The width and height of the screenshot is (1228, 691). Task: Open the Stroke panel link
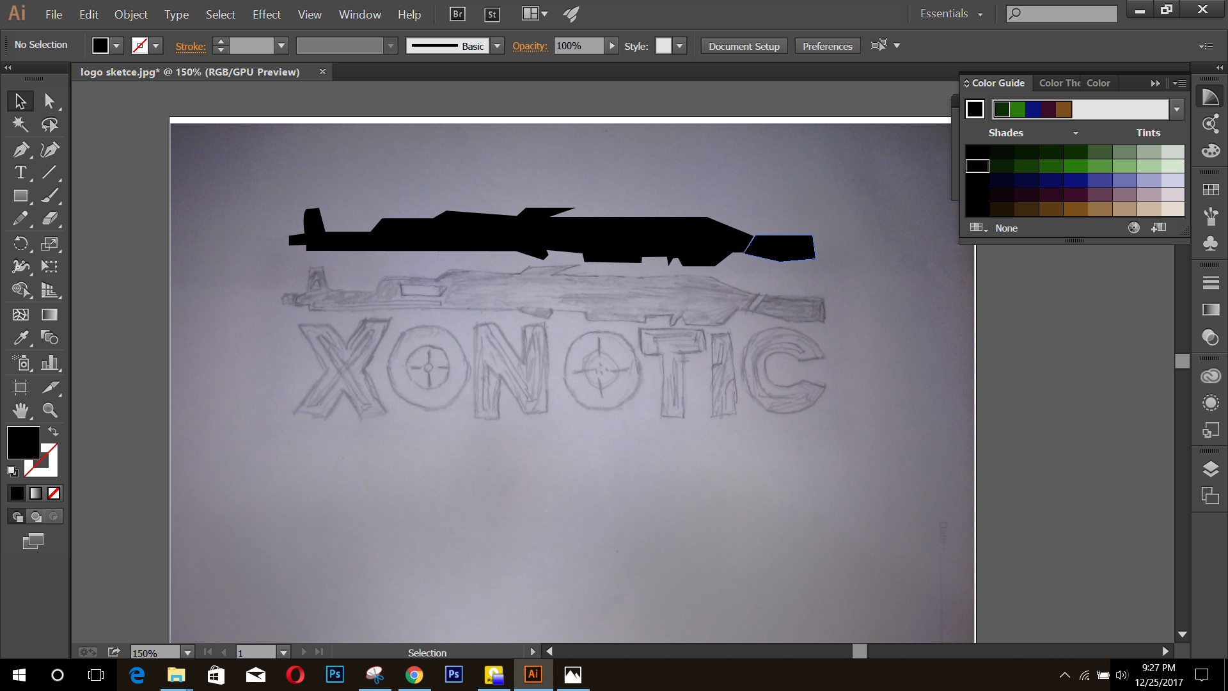191,46
